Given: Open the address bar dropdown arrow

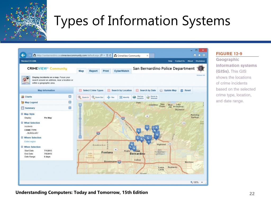Looking at the screenshot, I should click(104, 56).
